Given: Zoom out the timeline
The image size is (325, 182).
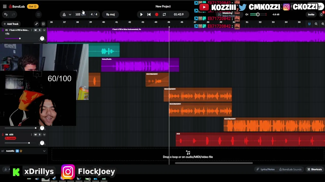Looking at the screenshot, I should click(316, 24).
